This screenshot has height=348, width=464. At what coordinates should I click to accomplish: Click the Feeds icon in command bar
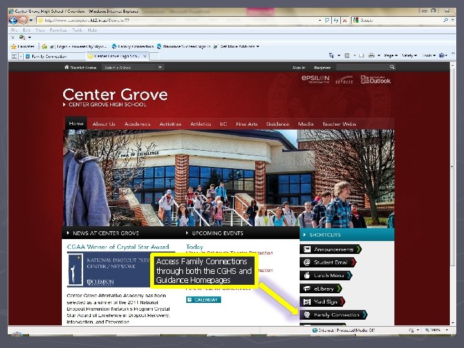[347, 55]
